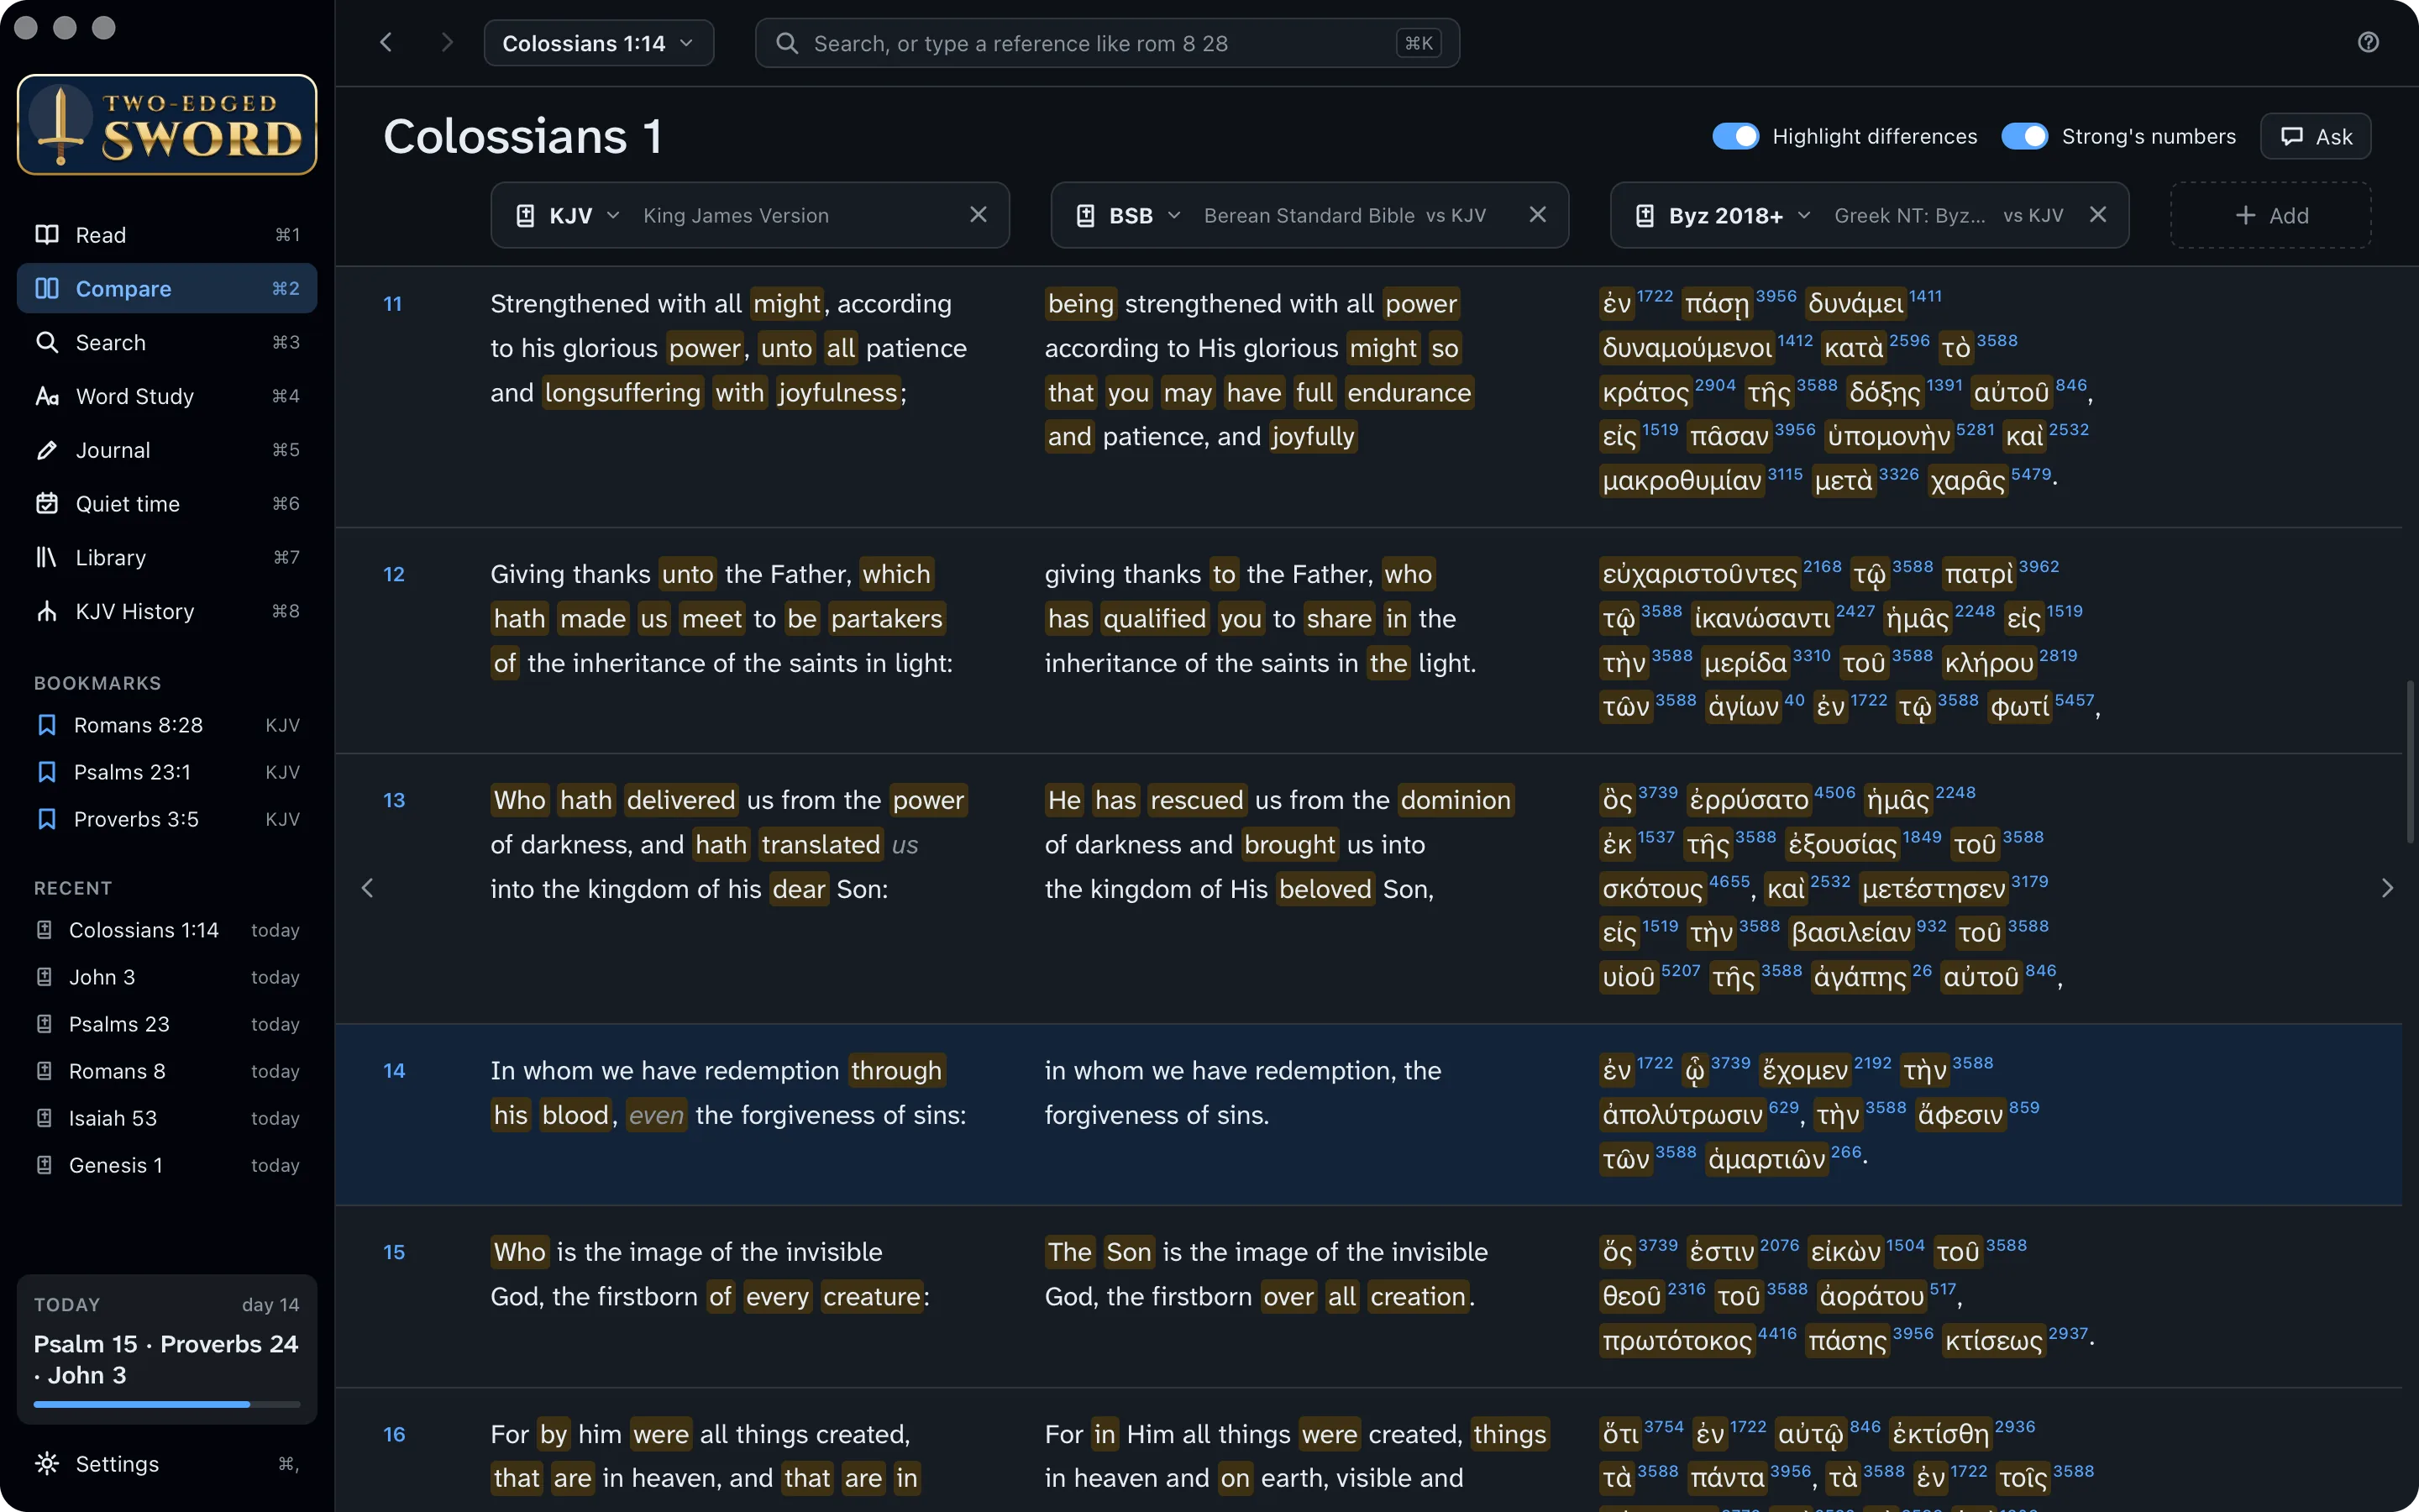Click bookmark icon next to Proverbs 3:5
2419x1512 pixels.
point(46,819)
